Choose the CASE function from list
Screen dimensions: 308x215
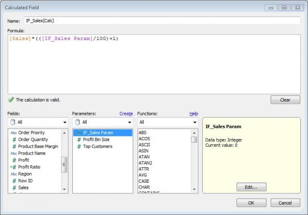click(x=143, y=181)
